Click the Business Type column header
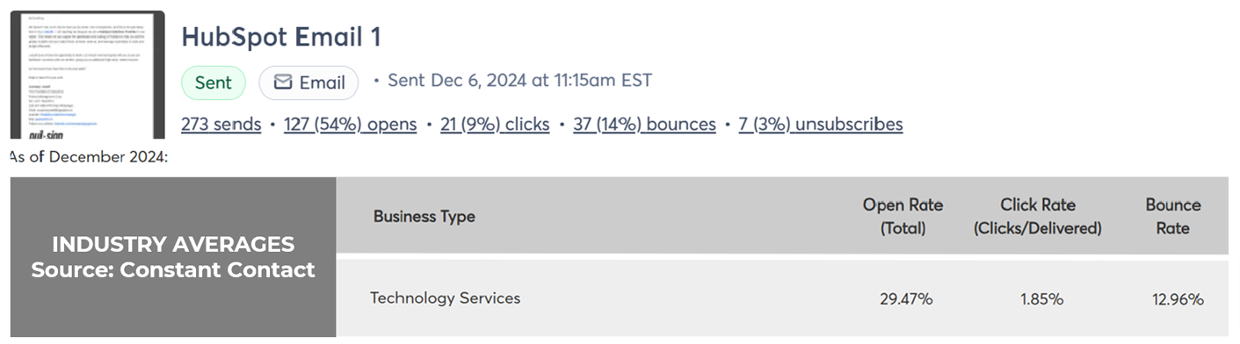Image resolution: width=1240 pixels, height=344 pixels. pyautogui.click(x=424, y=217)
